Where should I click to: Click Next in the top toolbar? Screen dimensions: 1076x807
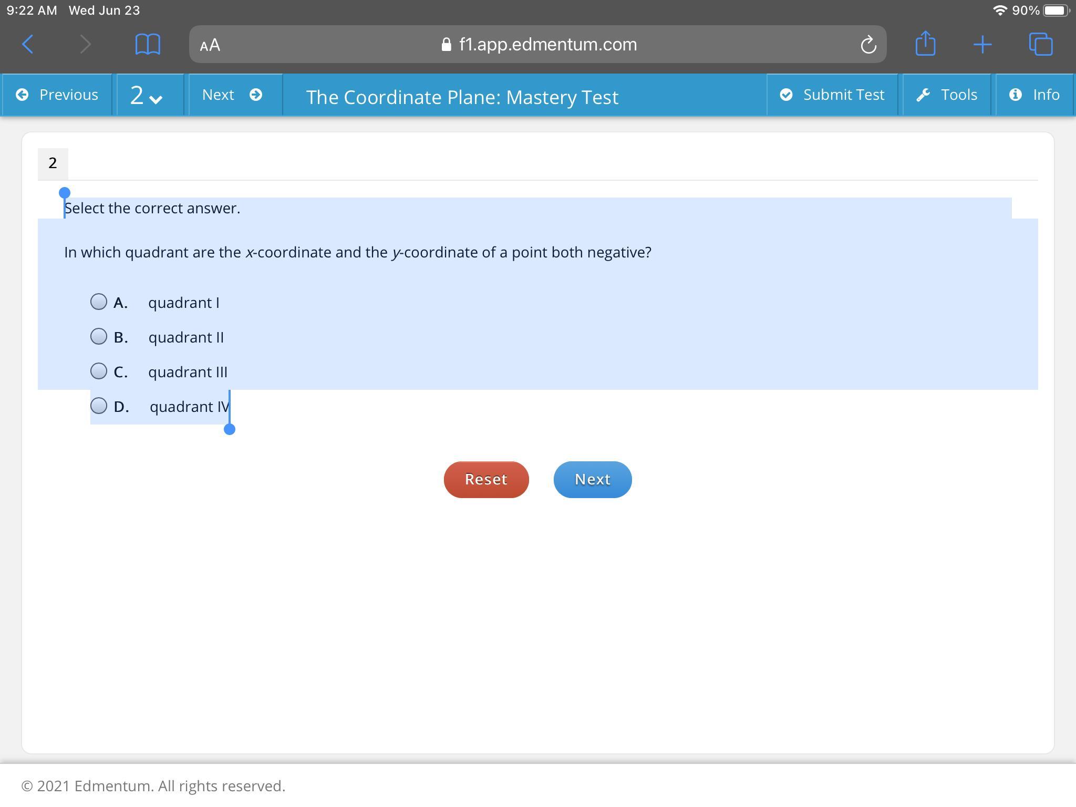pos(232,95)
